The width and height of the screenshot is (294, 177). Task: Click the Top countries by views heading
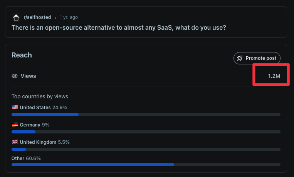[x=40, y=96]
